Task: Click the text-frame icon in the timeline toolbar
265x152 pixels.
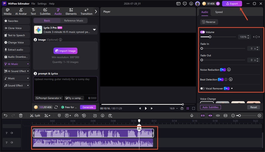Action: tap(95, 116)
